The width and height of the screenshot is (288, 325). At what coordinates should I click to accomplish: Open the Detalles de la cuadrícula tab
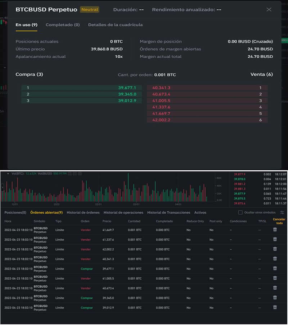pyautogui.click(x=115, y=25)
